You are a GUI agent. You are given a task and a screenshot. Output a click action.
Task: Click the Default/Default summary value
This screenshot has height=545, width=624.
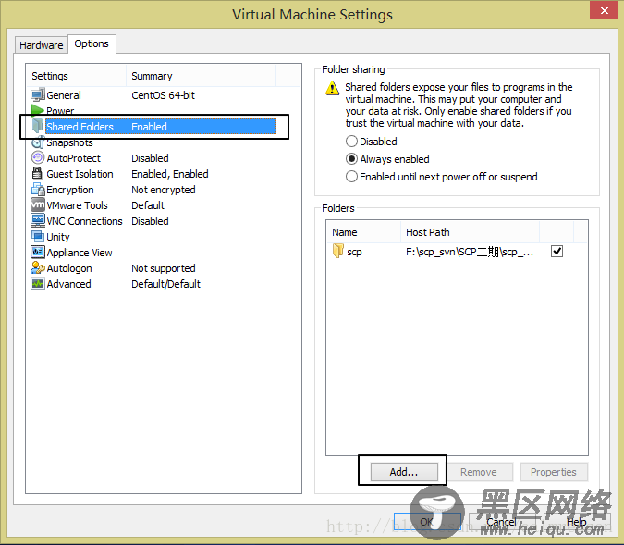[x=166, y=284]
